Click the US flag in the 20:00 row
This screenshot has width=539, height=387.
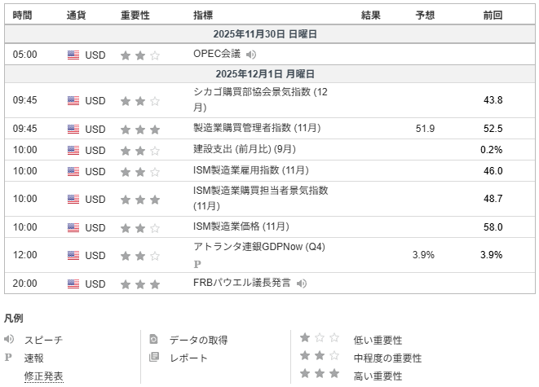tap(73, 284)
